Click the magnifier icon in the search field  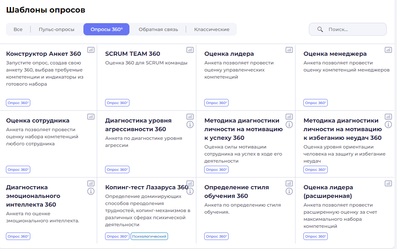coord(320,29)
